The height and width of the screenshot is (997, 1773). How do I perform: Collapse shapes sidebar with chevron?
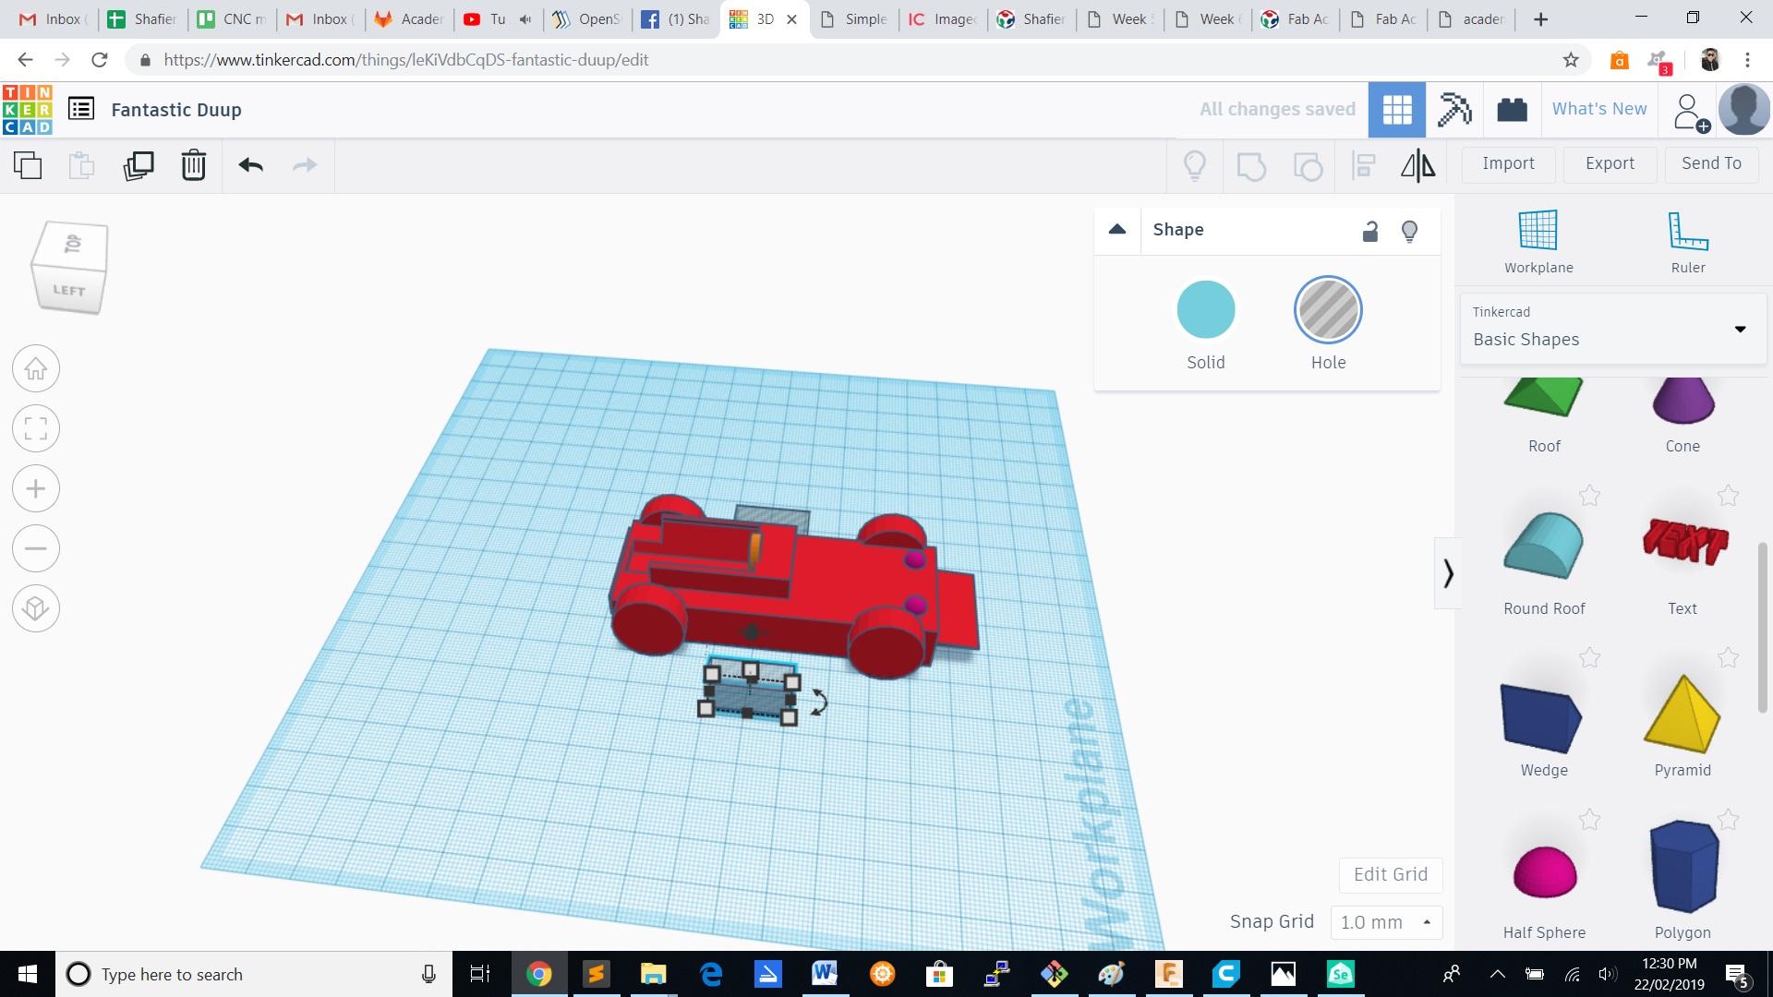click(x=1448, y=574)
